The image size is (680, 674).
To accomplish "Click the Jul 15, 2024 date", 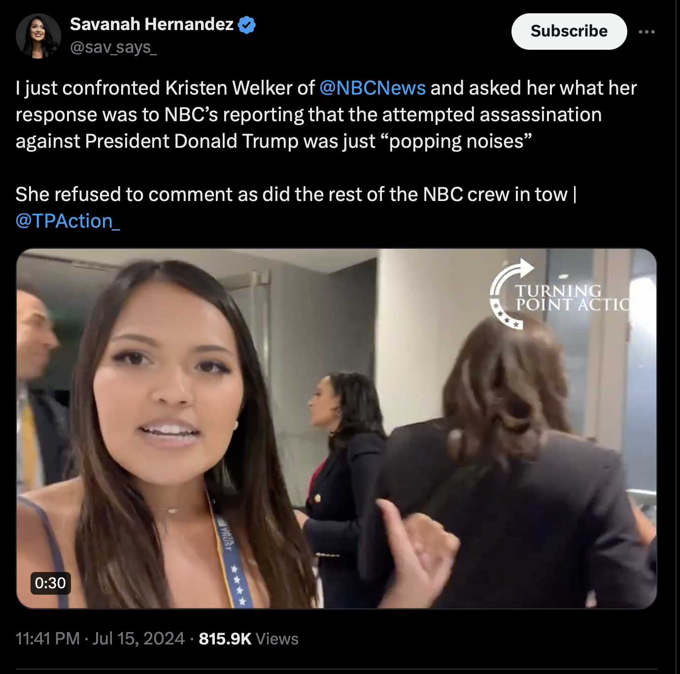I will click(138, 639).
